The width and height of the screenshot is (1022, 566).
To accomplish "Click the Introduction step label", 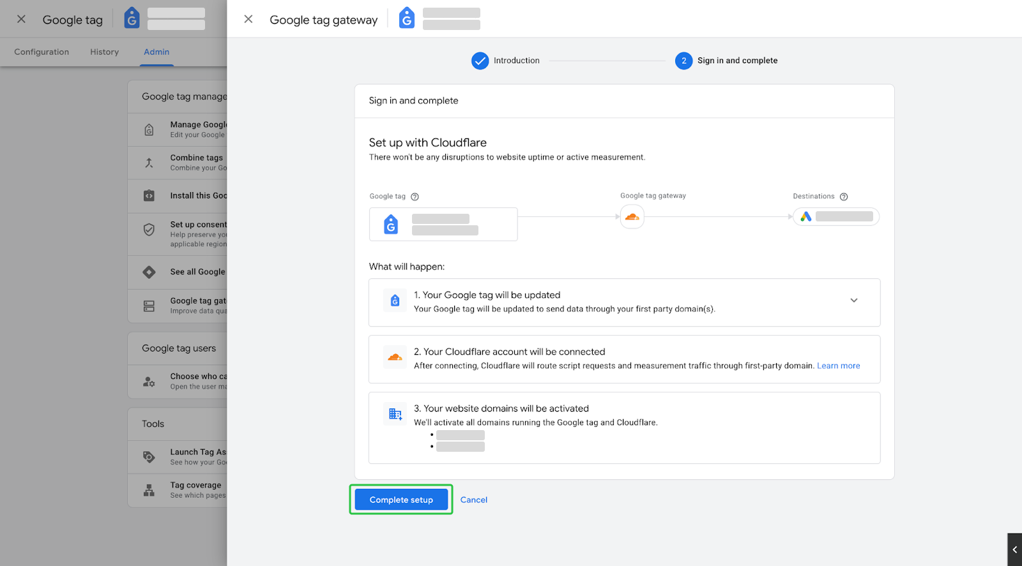I will [x=517, y=61].
